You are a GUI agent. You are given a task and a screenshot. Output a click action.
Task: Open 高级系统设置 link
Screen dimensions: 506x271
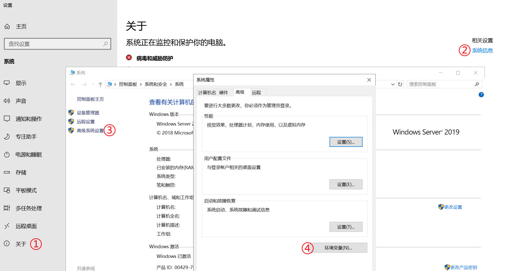click(90, 131)
